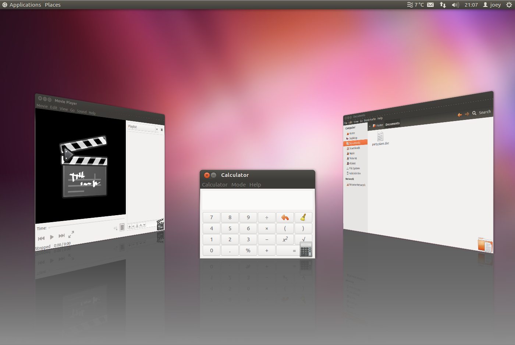The height and width of the screenshot is (345, 515).
Task: Click the back navigation arrow in the file browser
Action: click(459, 115)
